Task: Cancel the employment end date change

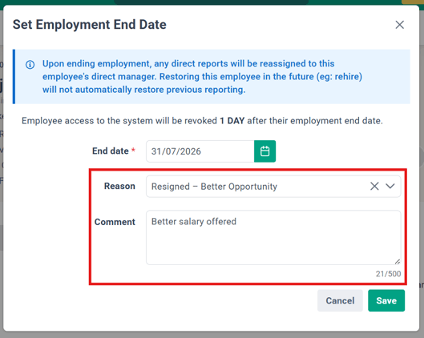Action: point(340,300)
